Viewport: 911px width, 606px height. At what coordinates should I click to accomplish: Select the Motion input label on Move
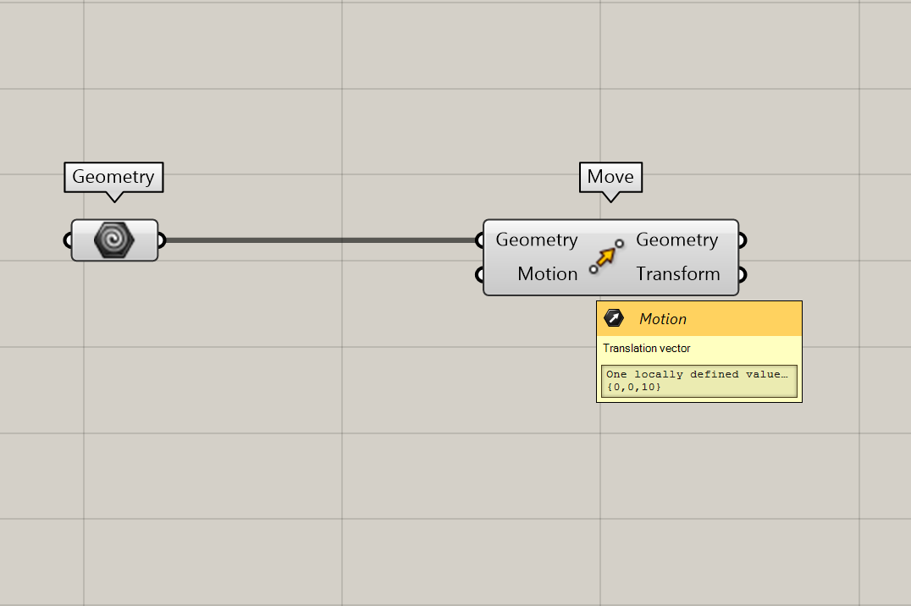pos(547,274)
